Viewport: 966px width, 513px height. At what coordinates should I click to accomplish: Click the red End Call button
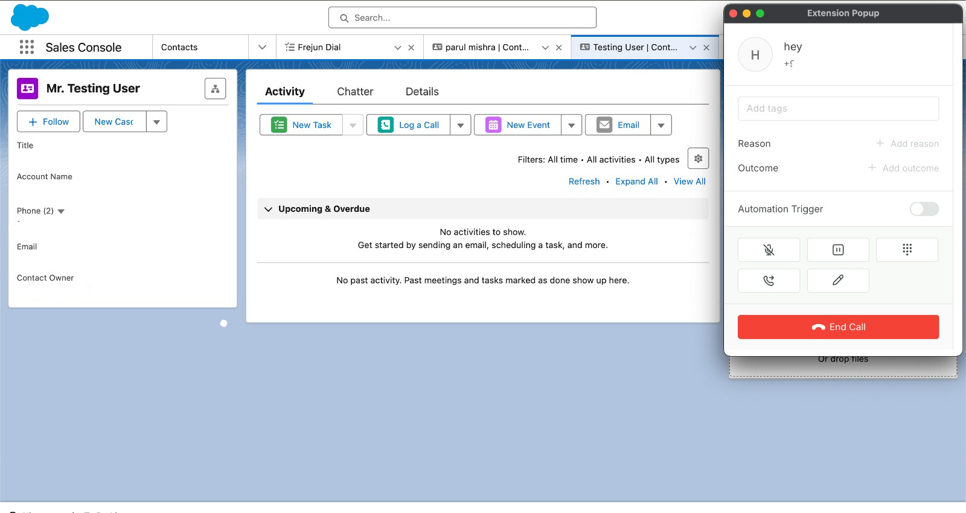point(838,327)
